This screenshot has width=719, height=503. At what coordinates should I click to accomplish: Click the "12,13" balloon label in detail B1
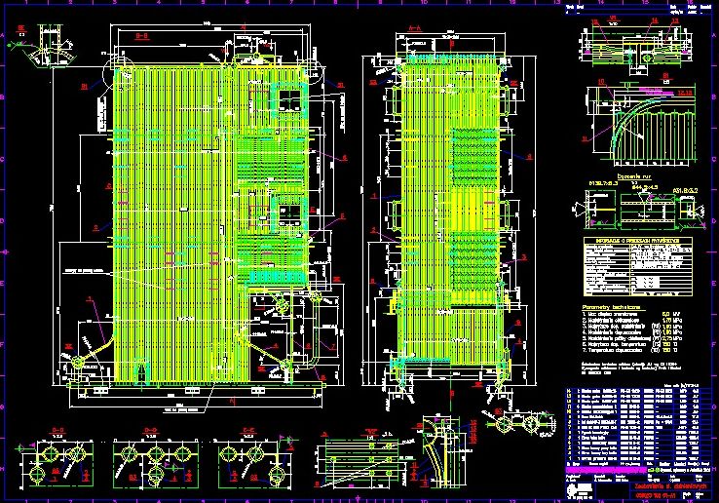(x=685, y=94)
